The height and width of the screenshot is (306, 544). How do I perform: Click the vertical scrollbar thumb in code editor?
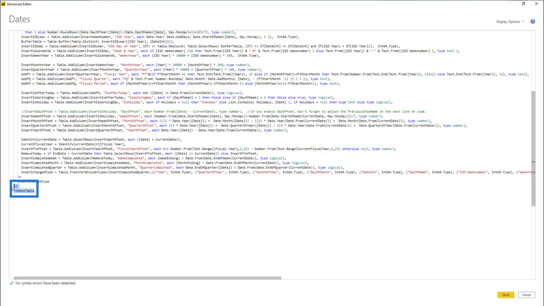pos(533,148)
